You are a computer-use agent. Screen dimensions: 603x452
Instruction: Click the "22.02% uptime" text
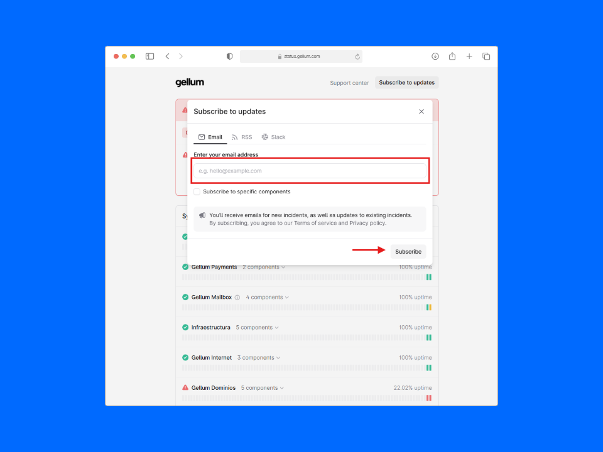(413, 388)
